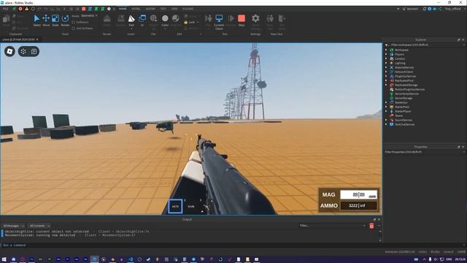
Task: Open the FILE menu
Action: (5, 9)
